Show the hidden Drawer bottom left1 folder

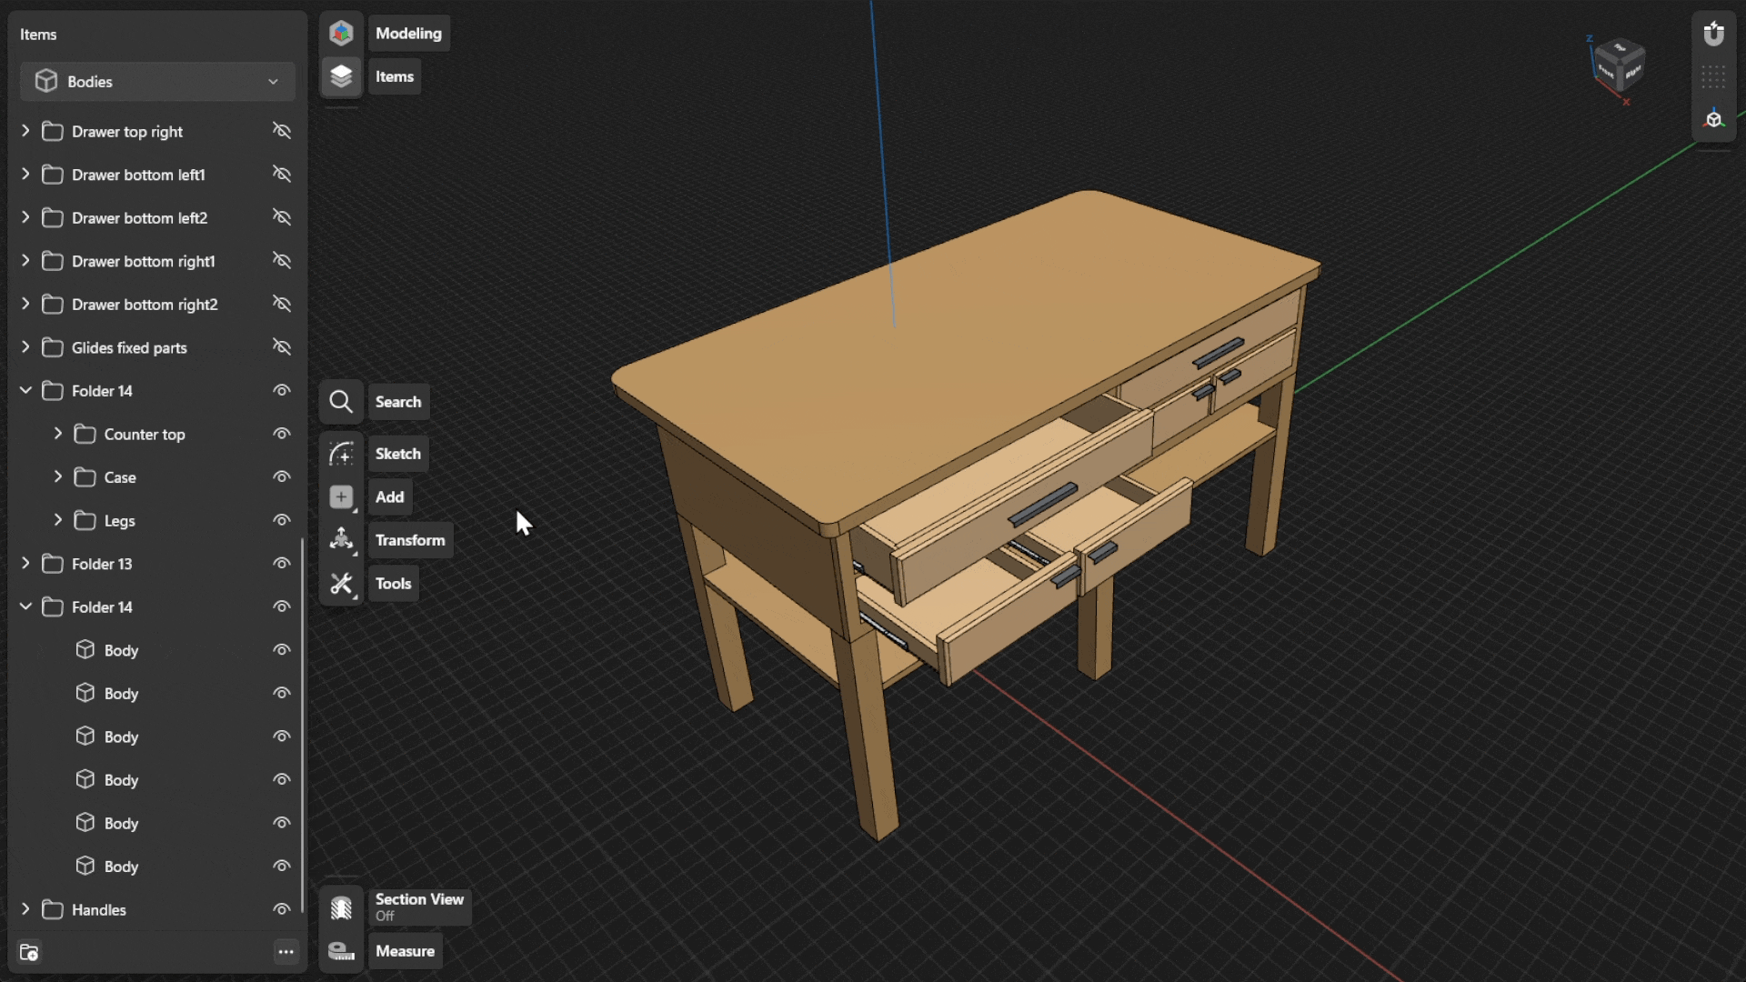tap(282, 174)
